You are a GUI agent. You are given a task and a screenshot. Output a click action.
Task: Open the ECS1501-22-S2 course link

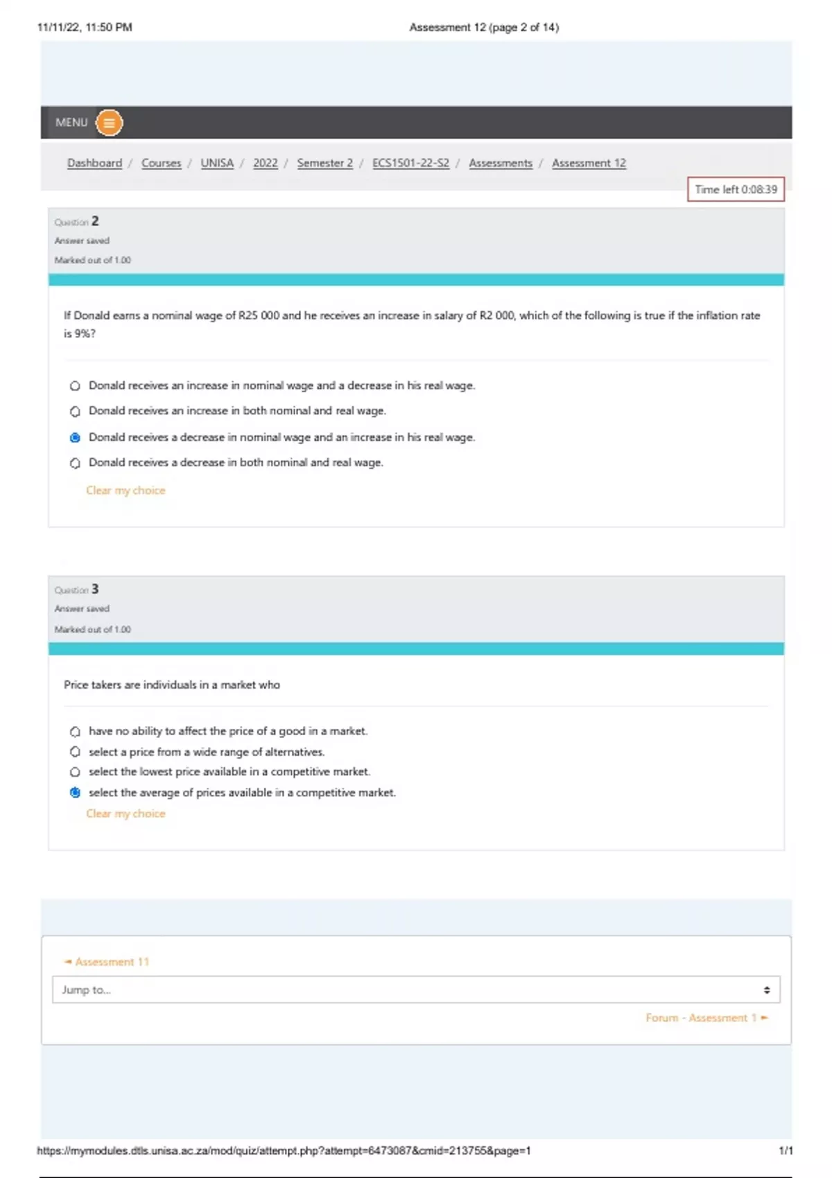click(x=410, y=163)
